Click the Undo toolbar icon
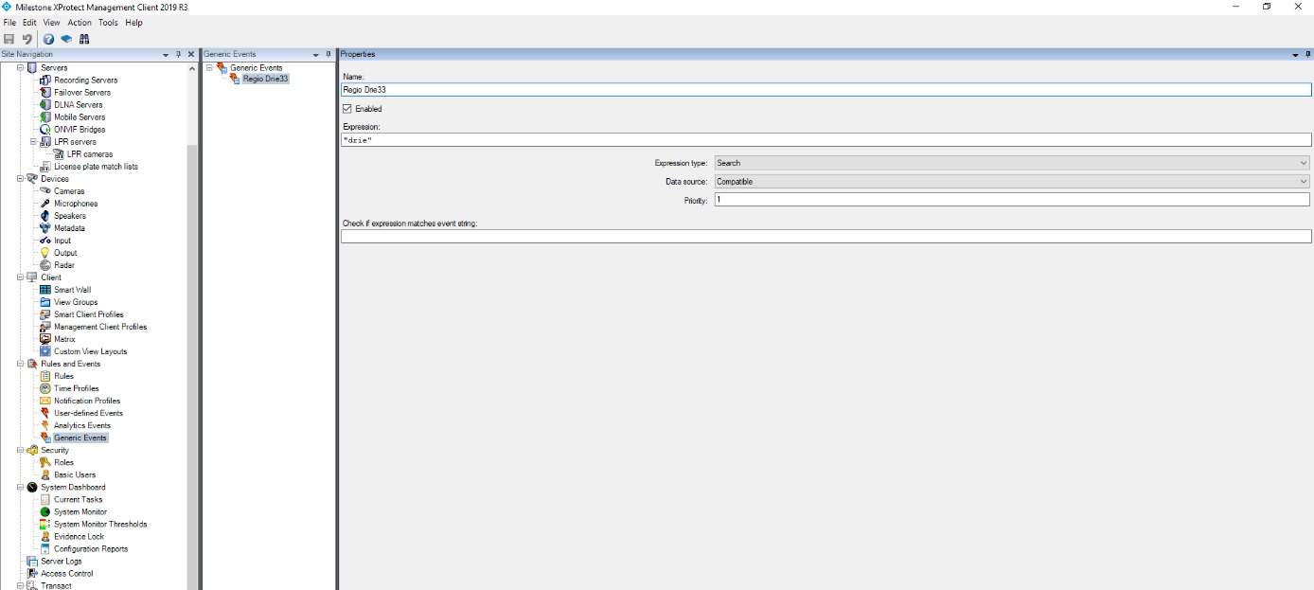This screenshot has height=590, width=1314. [27, 39]
